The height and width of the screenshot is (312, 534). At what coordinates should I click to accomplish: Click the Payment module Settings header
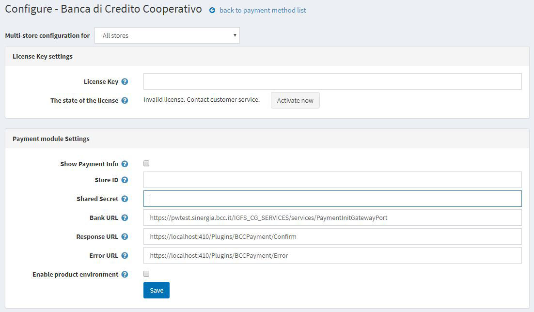click(267, 139)
